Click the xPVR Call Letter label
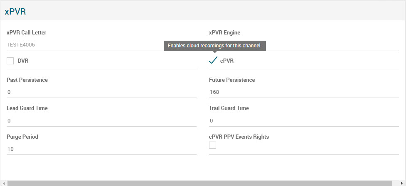The image size is (406, 186). pos(27,32)
